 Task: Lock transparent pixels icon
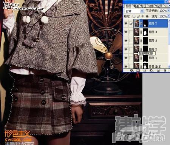click(134, 16)
